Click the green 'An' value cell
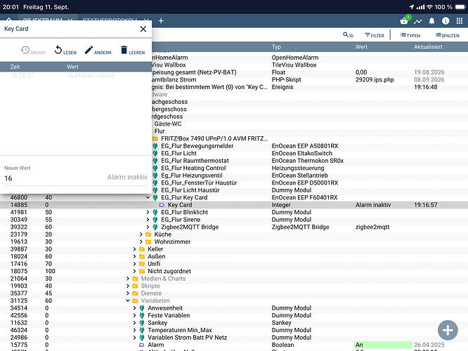The height and width of the screenshot is (351, 468). pos(383,345)
